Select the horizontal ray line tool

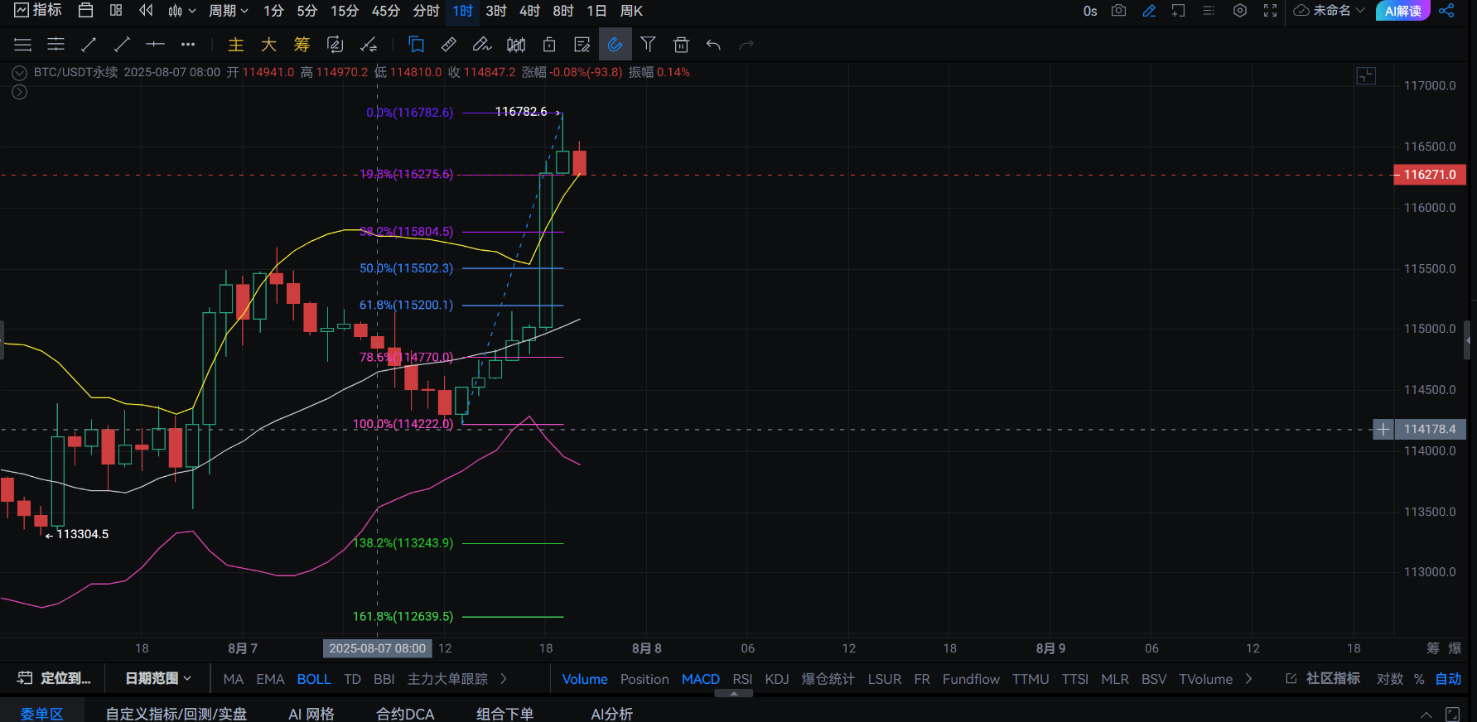(155, 45)
